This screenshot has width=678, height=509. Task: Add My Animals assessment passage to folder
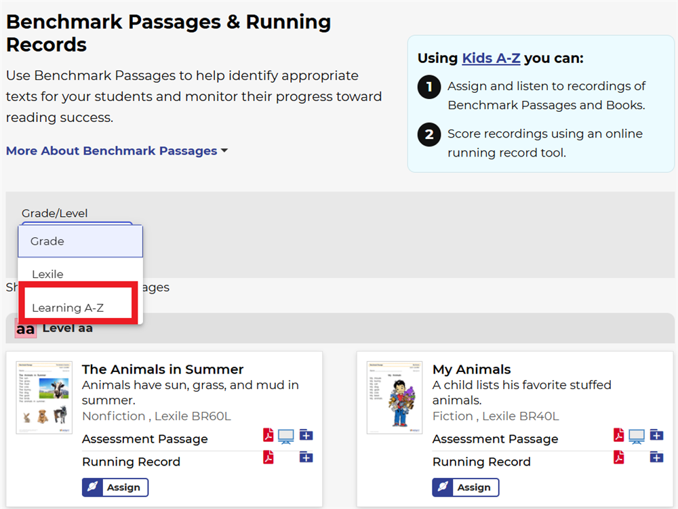656,435
